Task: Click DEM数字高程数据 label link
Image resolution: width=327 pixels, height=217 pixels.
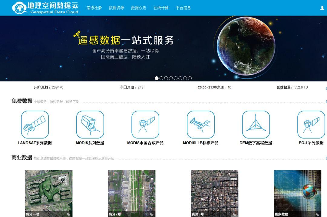Action: click(256, 143)
